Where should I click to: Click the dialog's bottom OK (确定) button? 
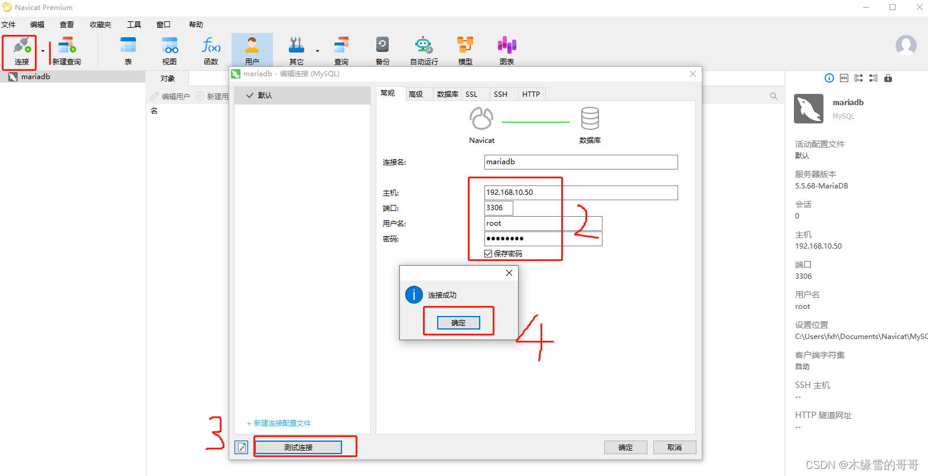click(626, 448)
